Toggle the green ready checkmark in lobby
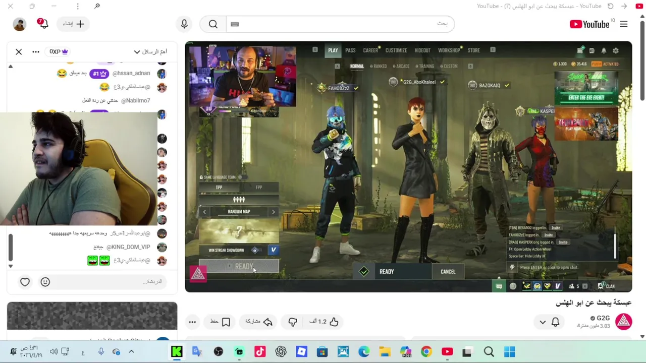Screen dimensions: 646x363 [364, 272]
